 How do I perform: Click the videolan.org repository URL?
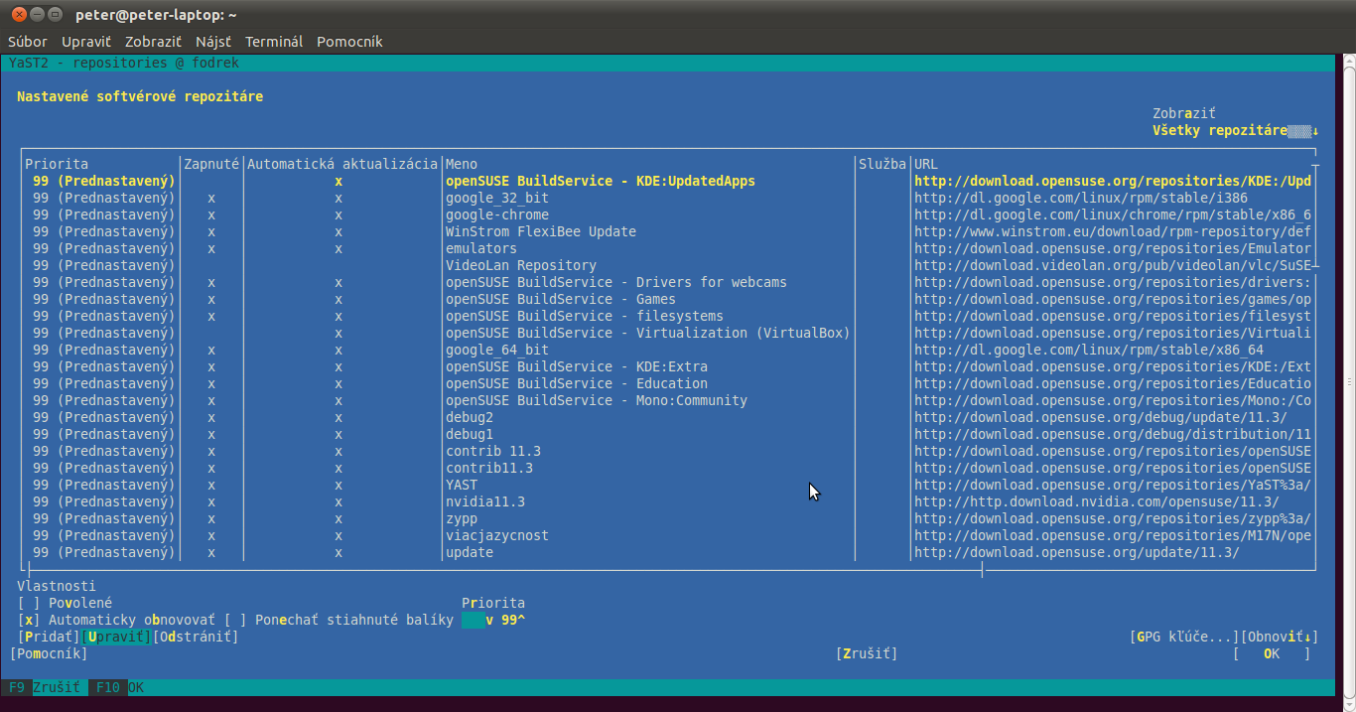point(1113,265)
